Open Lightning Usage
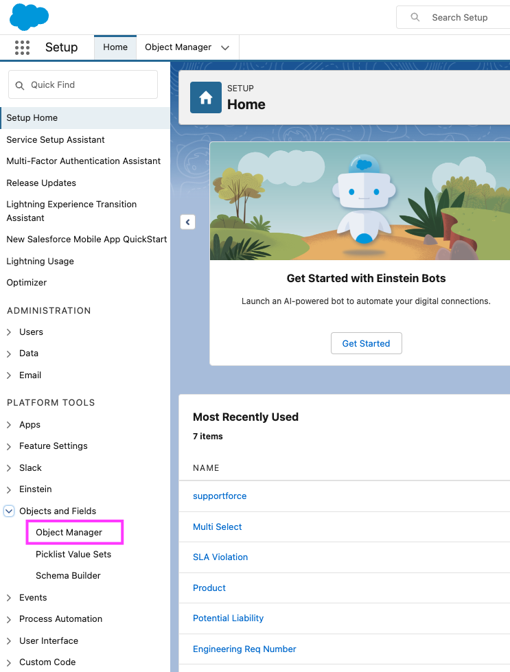 40,261
